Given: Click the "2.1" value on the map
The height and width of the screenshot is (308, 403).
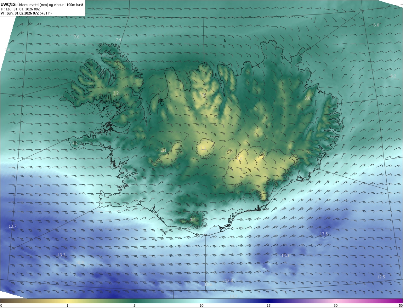Looking at the screenshot, I should 163,150.
